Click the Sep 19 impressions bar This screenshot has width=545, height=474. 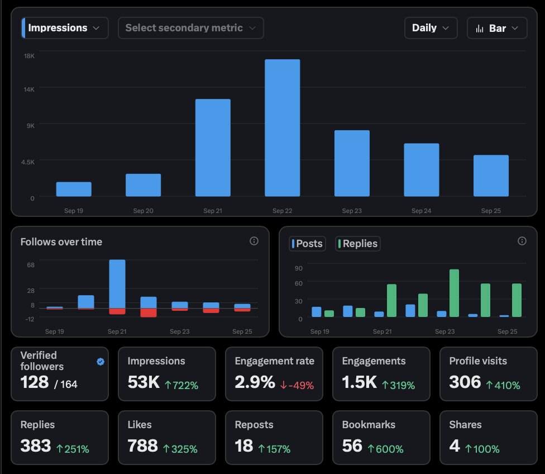74,189
